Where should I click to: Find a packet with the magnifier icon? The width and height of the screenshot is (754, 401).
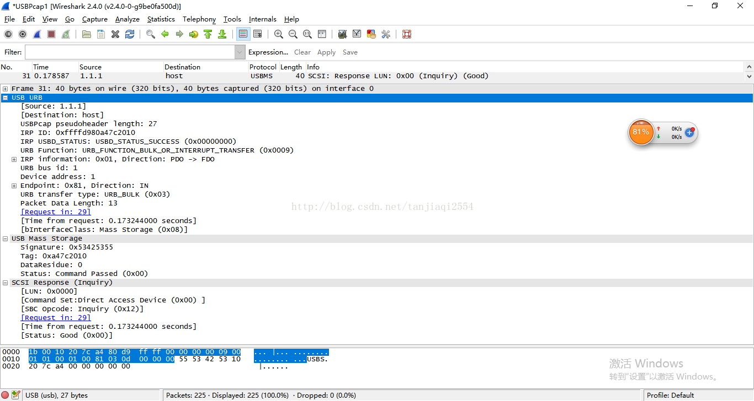pyautogui.click(x=151, y=34)
